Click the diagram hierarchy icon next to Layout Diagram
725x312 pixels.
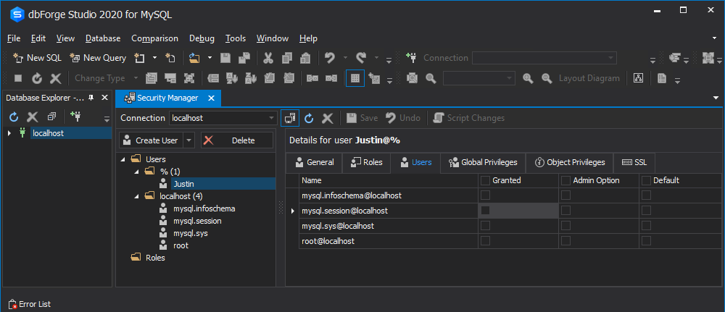639,78
